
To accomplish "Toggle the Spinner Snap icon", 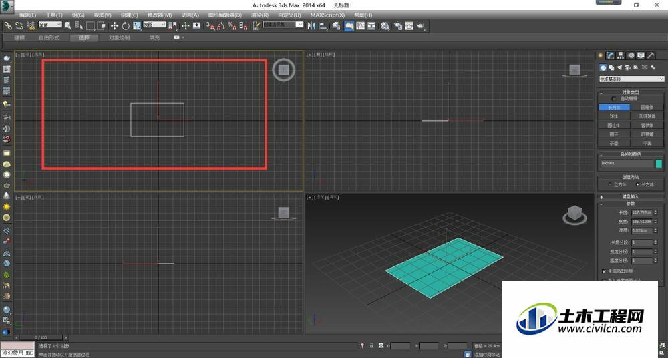I will coord(243,26).
